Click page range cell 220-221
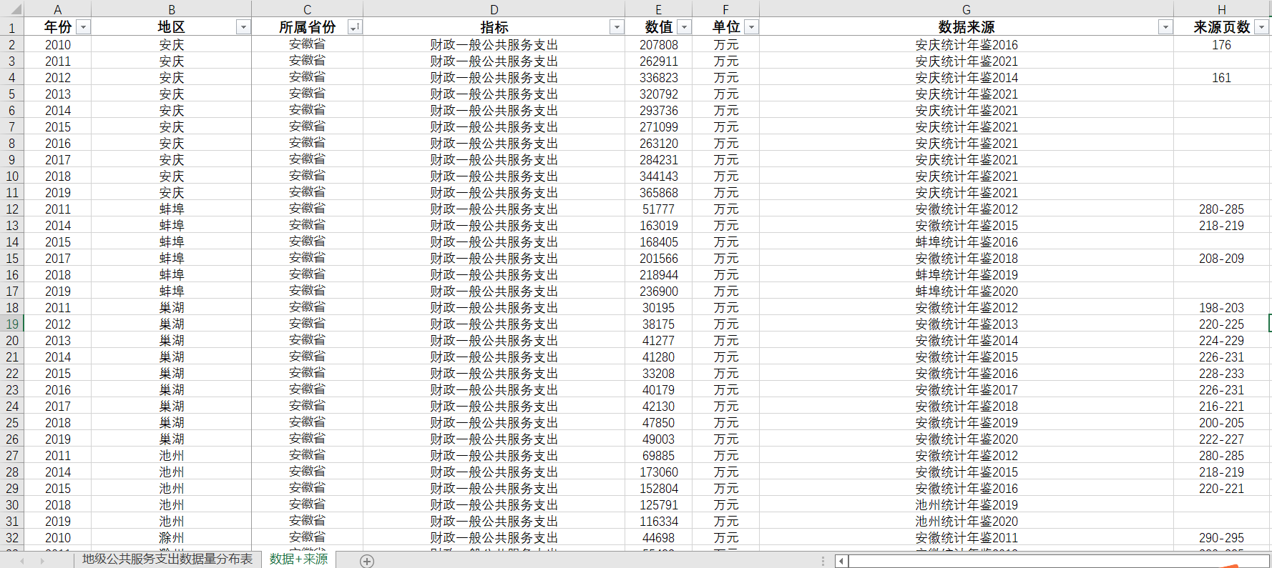The height and width of the screenshot is (568, 1272). pyautogui.click(x=1222, y=489)
